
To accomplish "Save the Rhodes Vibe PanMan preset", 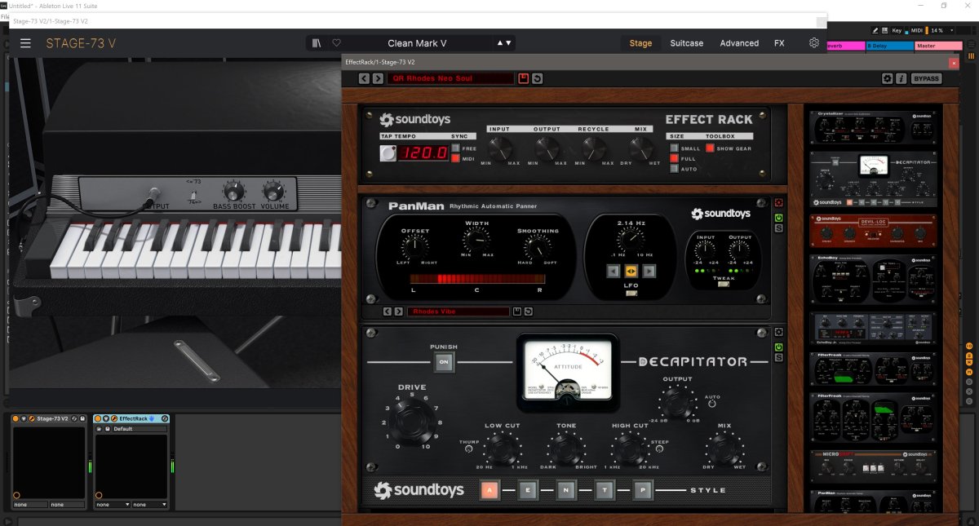I will tap(516, 312).
